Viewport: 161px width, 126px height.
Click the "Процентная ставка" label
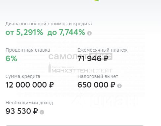click(28, 50)
